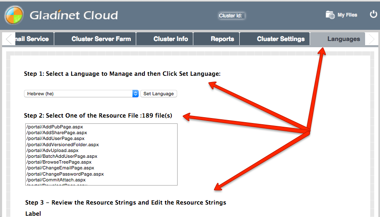The width and height of the screenshot is (380, 217).
Task: Click the Gladinet Cloud title text
Action: (74, 15)
